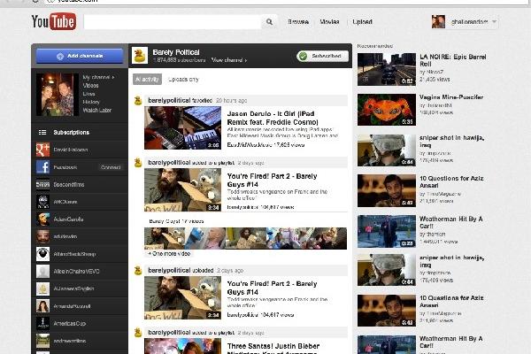Open the Google+ subscription icon in sidebar
This screenshot has height=354, width=531.
tap(42, 150)
